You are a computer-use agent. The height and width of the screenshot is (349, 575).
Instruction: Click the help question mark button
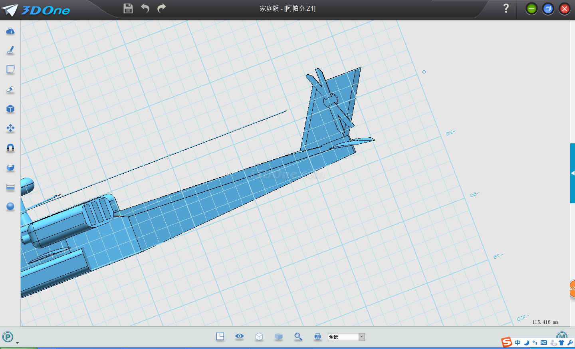[506, 8]
